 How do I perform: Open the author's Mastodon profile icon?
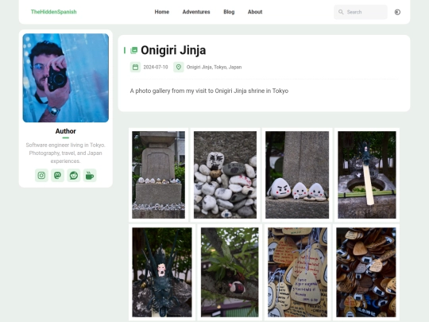tap(57, 175)
